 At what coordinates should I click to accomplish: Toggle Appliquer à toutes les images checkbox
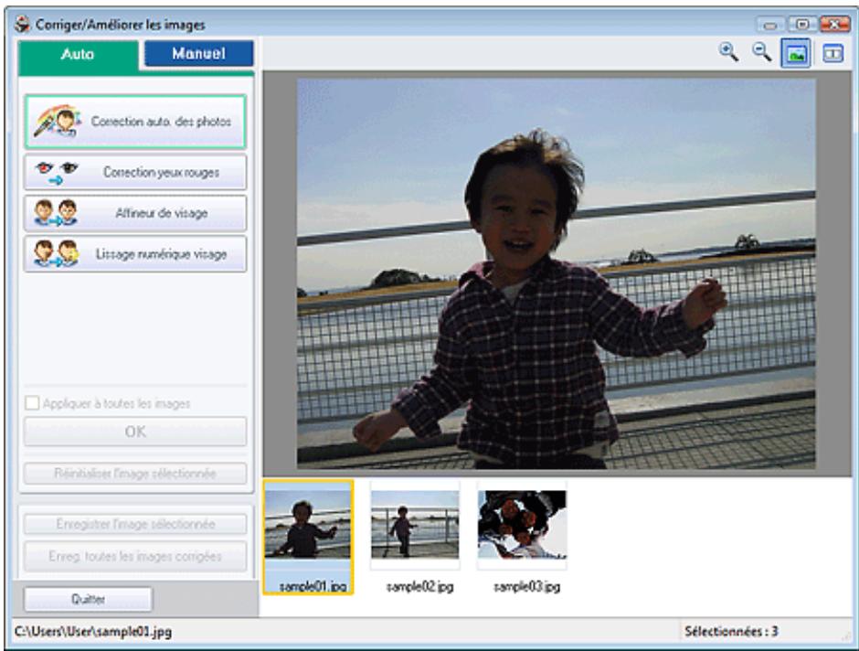point(32,403)
